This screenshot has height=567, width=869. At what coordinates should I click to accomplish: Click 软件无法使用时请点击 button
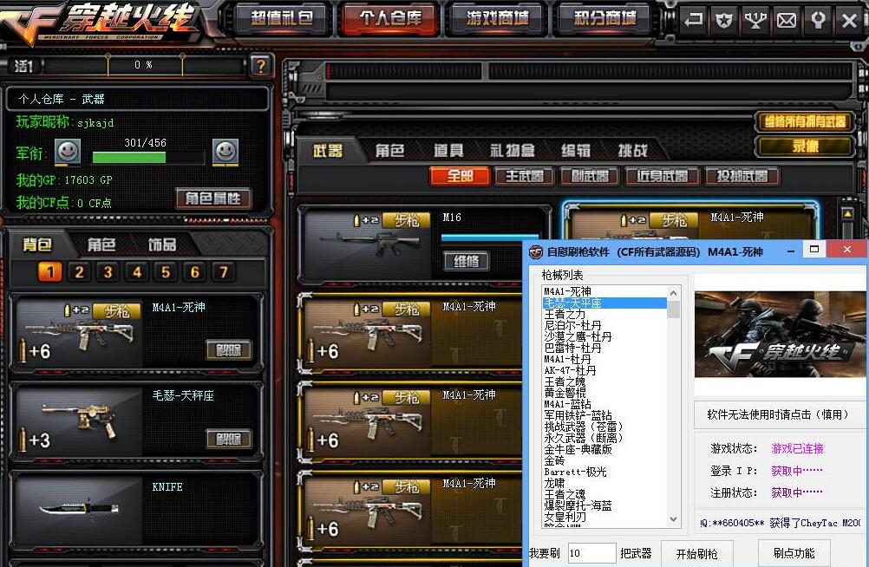tap(779, 414)
